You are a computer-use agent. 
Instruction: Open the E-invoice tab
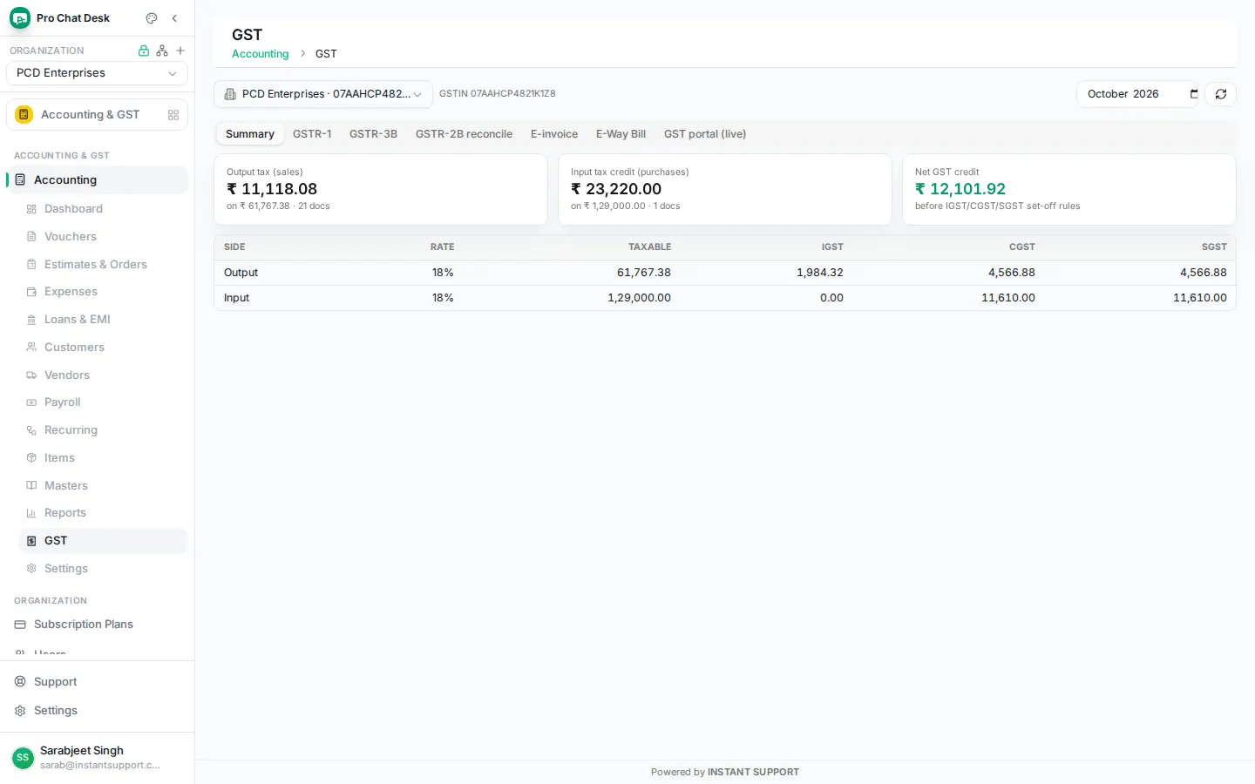point(554,134)
